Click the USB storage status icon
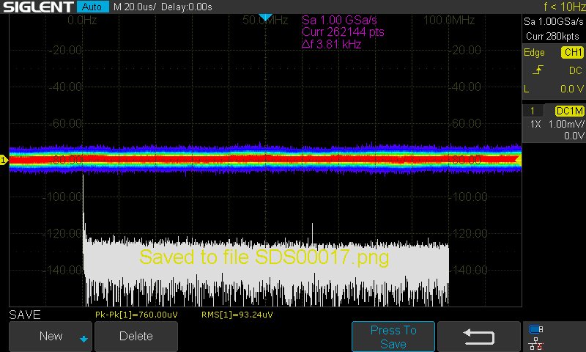This screenshot has width=586, height=352. (536, 329)
